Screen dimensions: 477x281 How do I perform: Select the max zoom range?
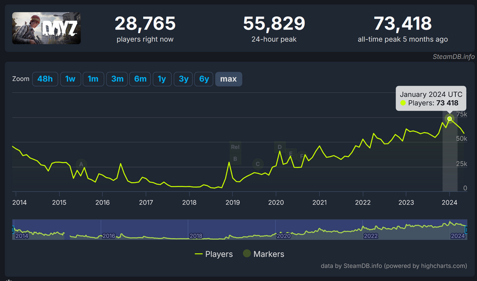click(x=228, y=79)
